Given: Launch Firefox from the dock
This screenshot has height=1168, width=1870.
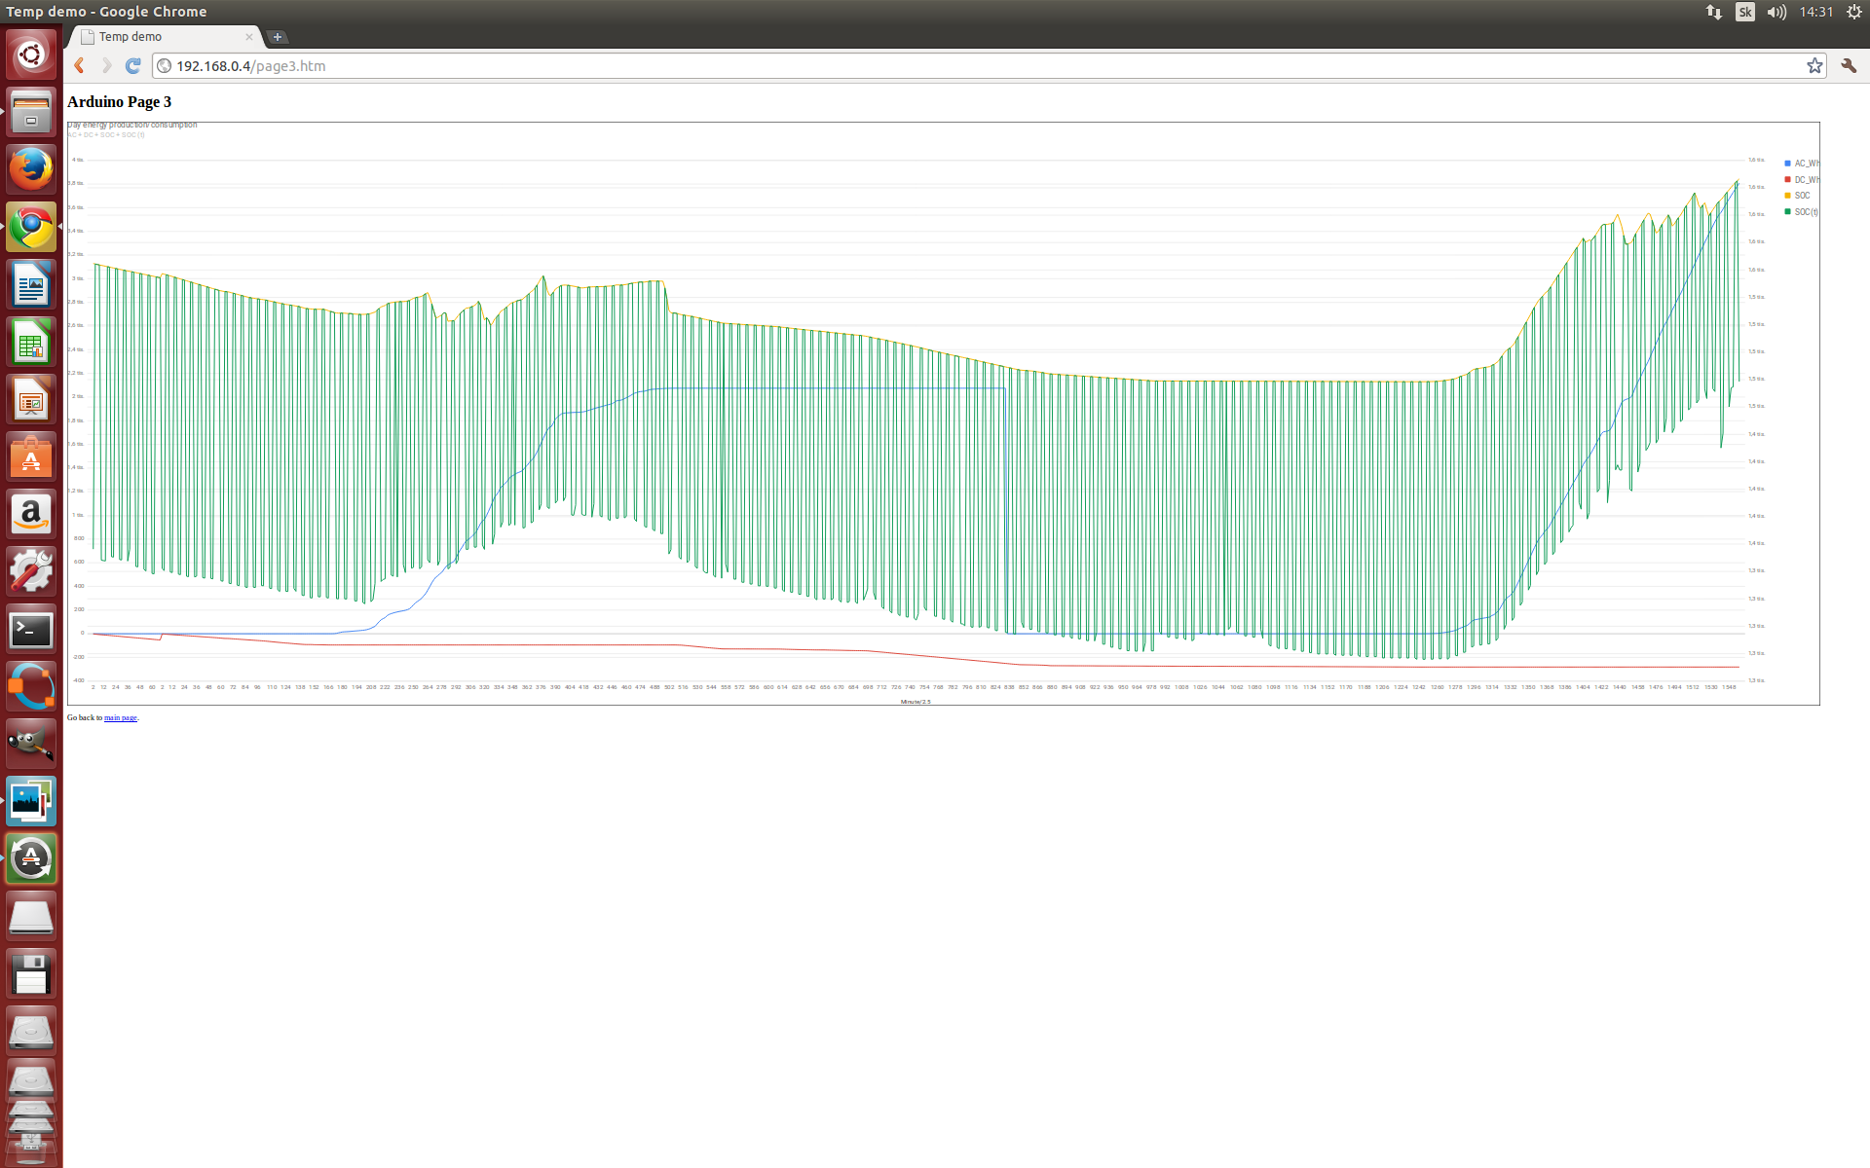Looking at the screenshot, I should (31, 169).
